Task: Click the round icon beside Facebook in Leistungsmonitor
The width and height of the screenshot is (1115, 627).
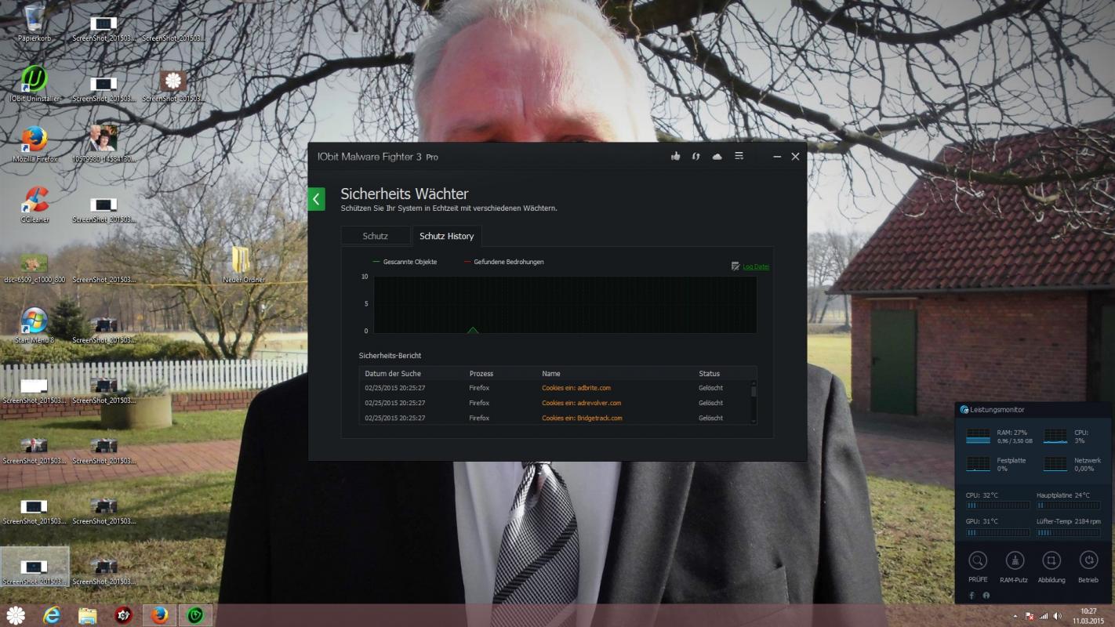Action: (x=986, y=596)
